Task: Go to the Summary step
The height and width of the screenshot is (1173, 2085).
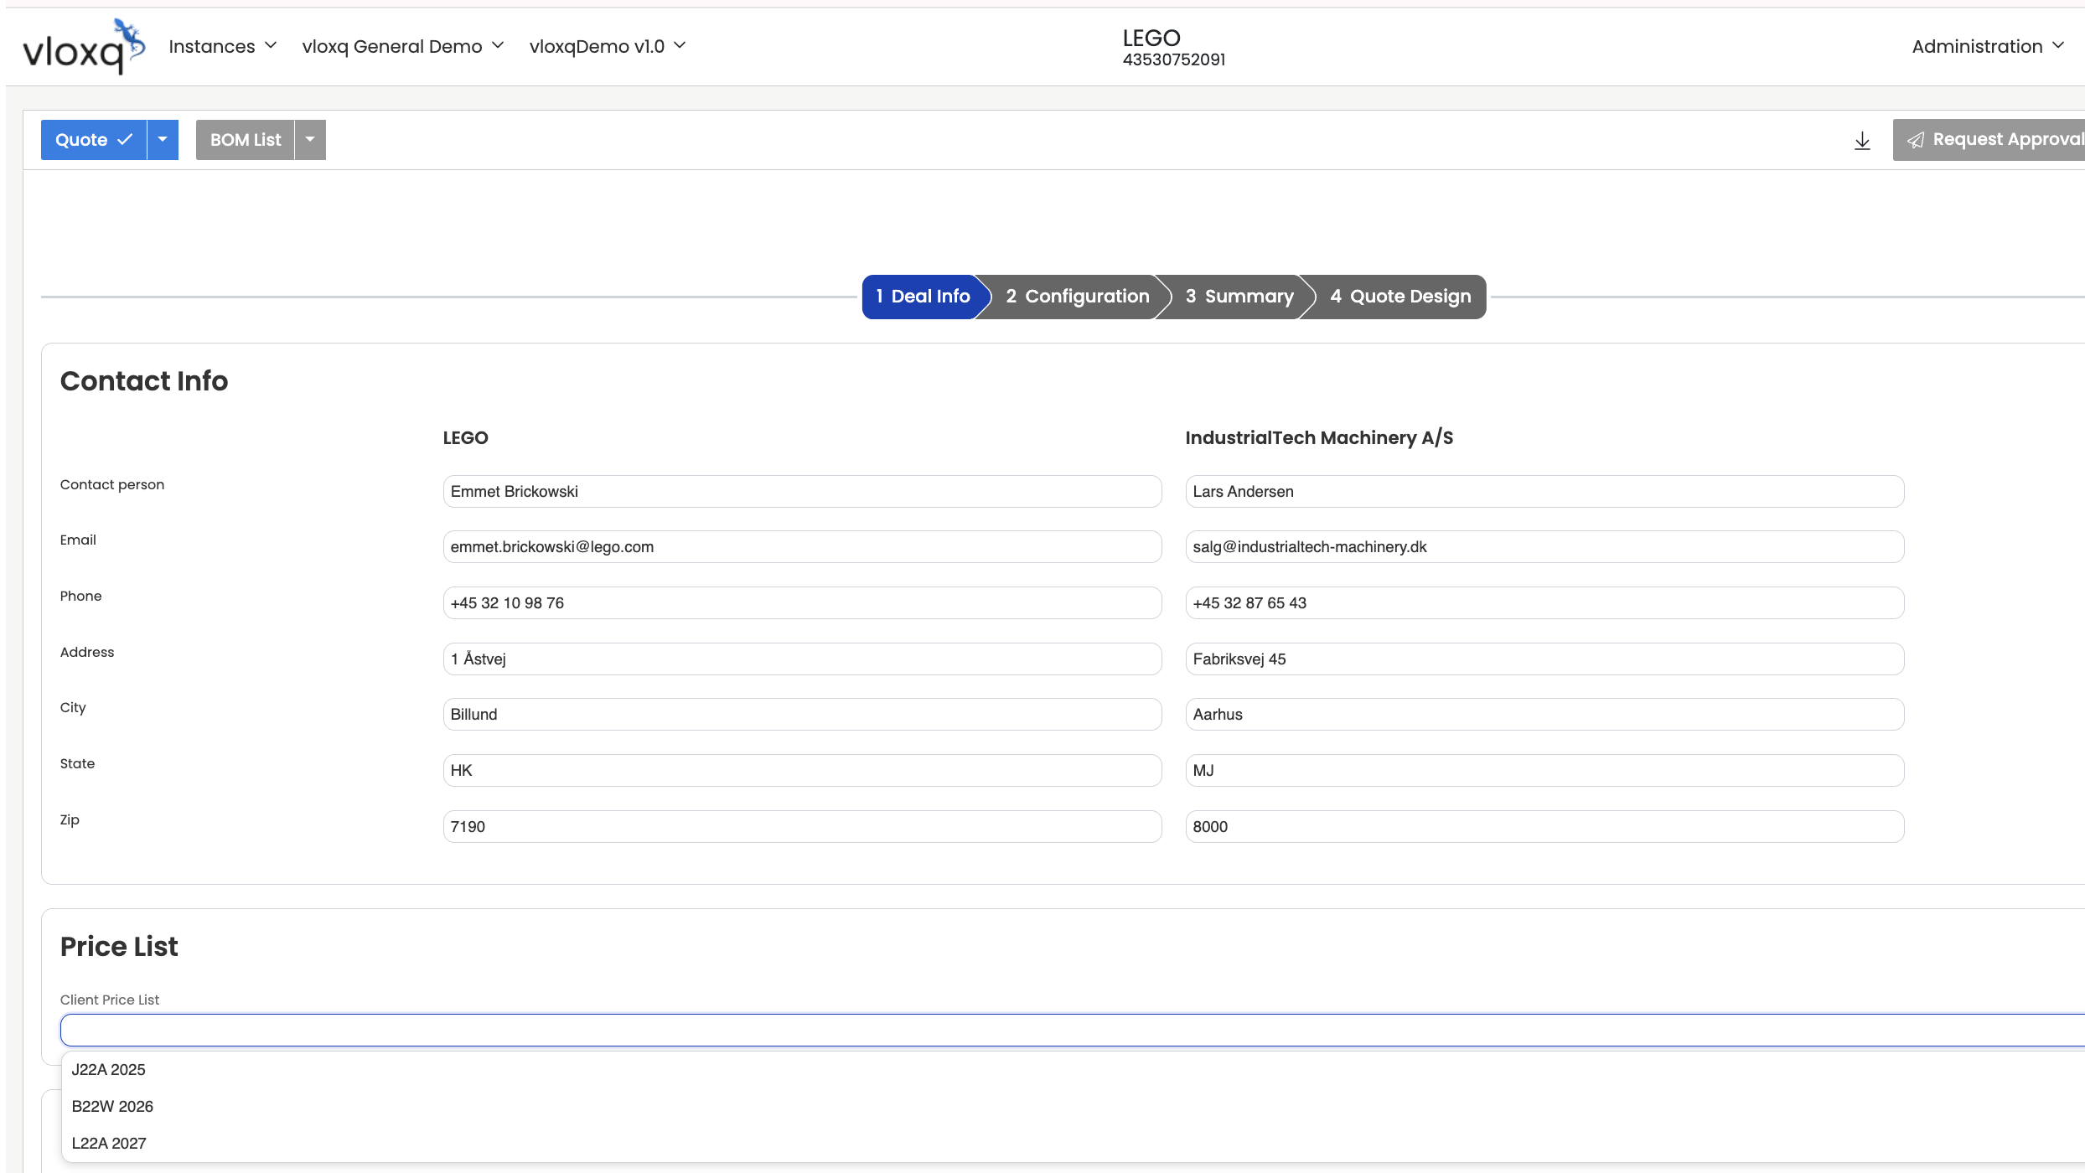Action: pos(1239,297)
